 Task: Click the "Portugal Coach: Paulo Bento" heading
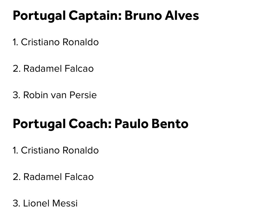(100, 124)
